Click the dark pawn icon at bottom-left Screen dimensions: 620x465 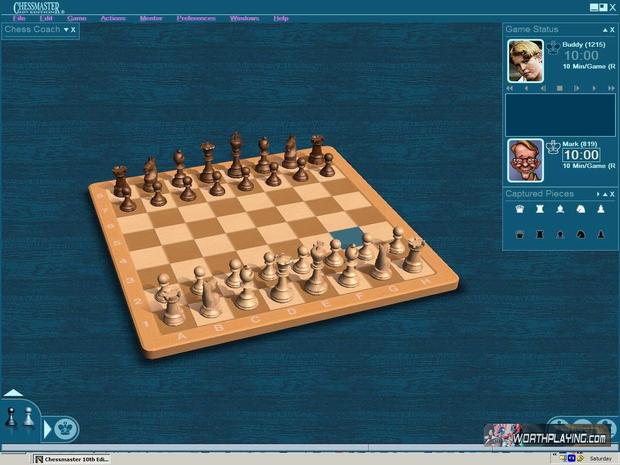coord(11,417)
